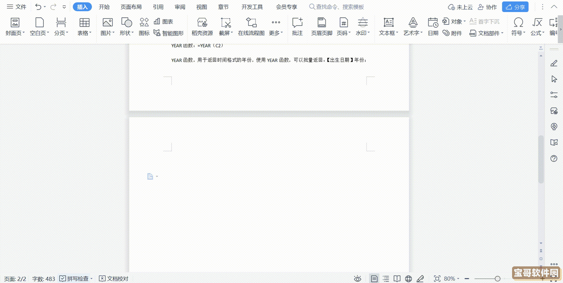The image size is (563, 283).
Task: Open the 开发工具 tab
Action: click(252, 7)
